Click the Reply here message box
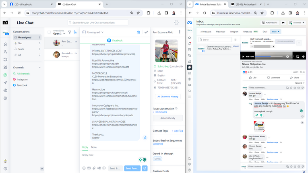This screenshot has height=173, width=308. (x=115, y=155)
